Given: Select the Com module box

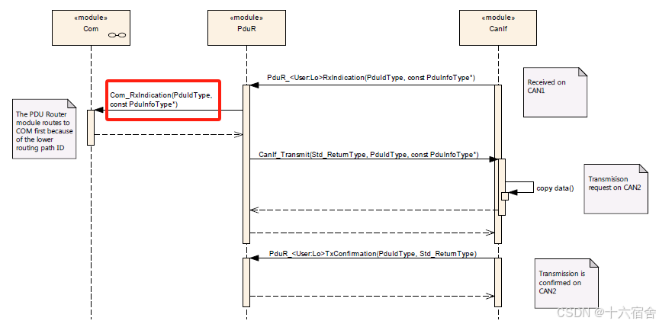Looking at the screenshot, I should (91, 27).
